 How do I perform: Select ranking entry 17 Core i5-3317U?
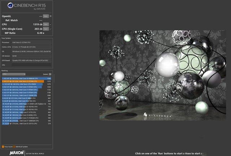[26, 124]
